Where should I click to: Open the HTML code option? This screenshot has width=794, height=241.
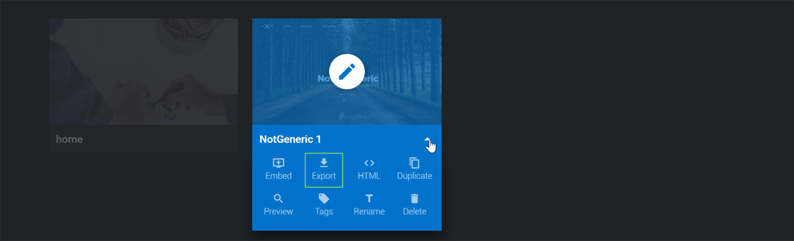click(369, 169)
